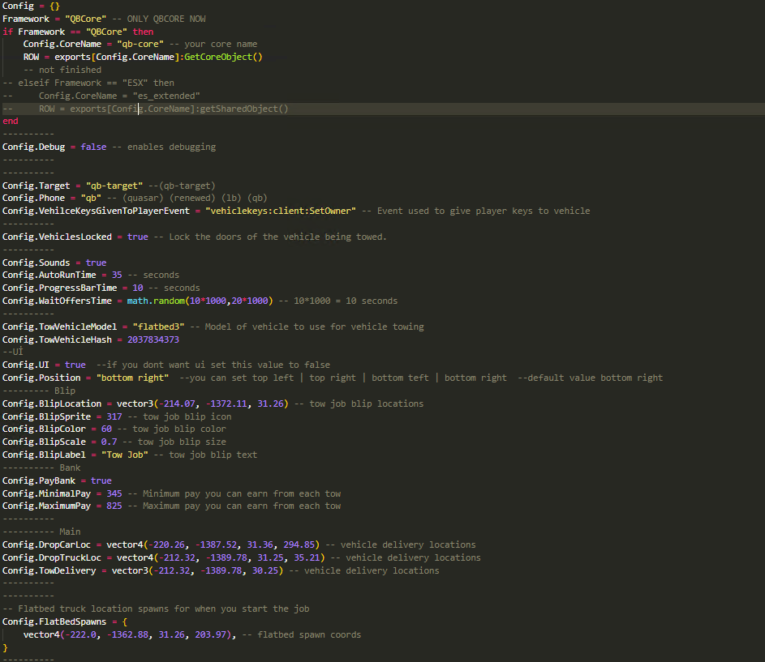Click the true value of Config.Sounds
Image resolution: width=765 pixels, height=662 pixels.
coord(96,263)
